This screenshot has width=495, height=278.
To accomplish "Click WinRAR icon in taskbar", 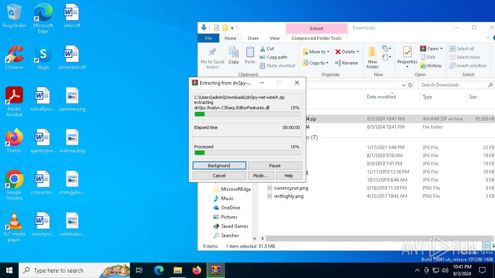I will click(215, 270).
